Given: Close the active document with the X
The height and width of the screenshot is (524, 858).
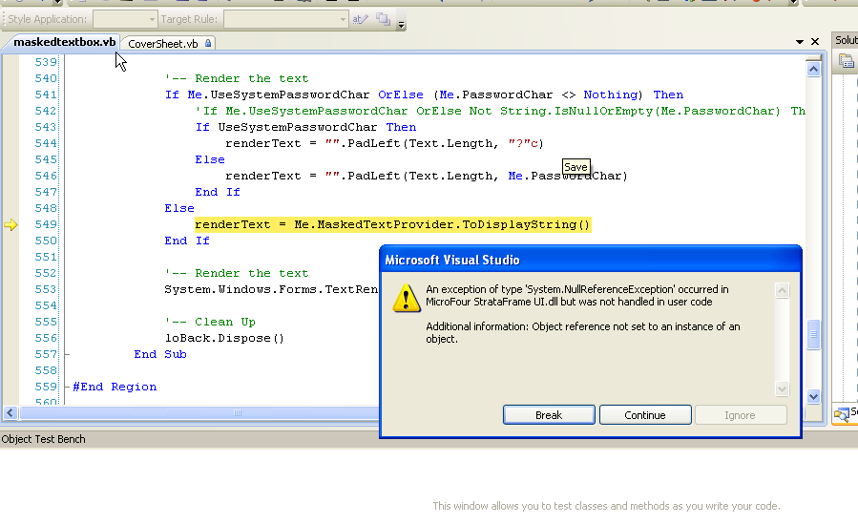Looking at the screenshot, I should (815, 42).
